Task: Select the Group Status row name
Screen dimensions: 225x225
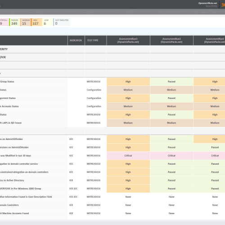Action: coord(7,81)
